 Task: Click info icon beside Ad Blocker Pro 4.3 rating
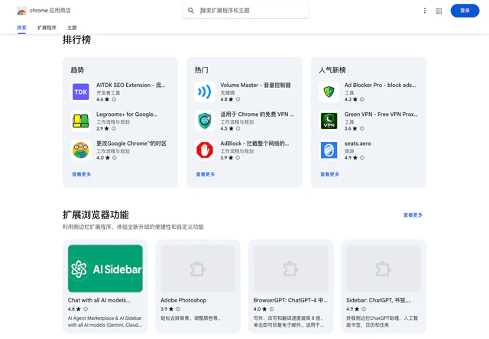361,99
